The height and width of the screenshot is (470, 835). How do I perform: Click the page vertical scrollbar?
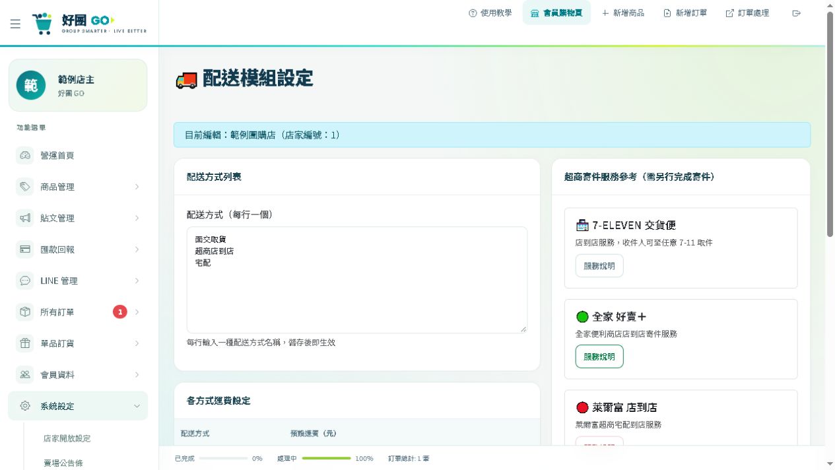[x=830, y=124]
